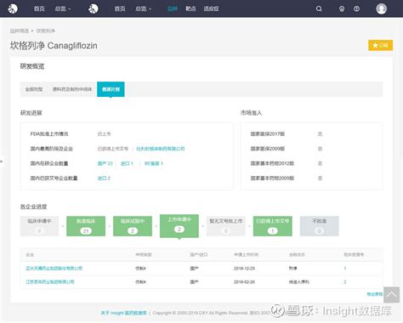Select the 已获得上市文号 stage box
Screen dimensions: 403x323
273,226
